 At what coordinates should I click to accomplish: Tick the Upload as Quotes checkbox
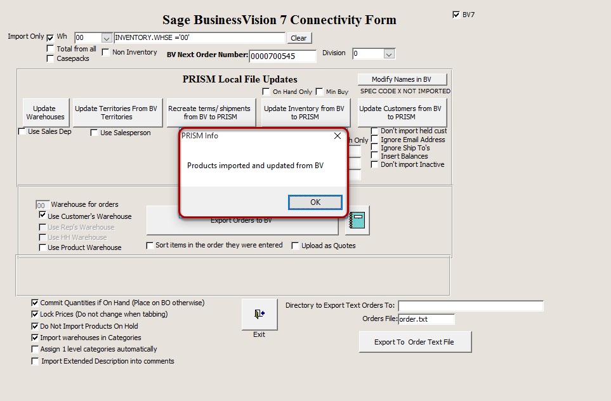click(296, 246)
